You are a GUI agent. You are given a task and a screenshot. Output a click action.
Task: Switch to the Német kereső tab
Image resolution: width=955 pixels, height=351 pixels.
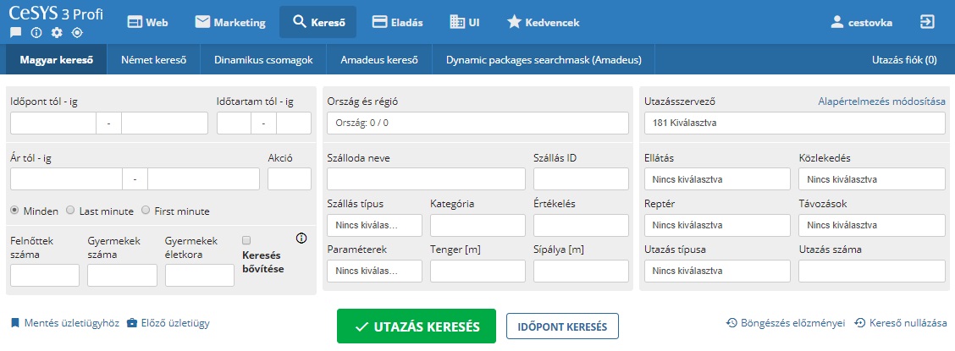click(153, 60)
